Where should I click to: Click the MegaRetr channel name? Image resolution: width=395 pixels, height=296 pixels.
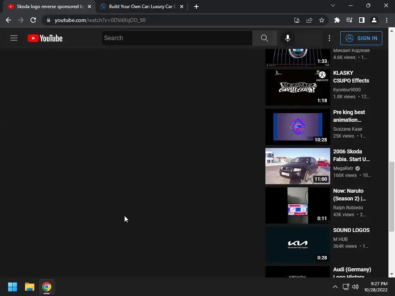(343, 168)
